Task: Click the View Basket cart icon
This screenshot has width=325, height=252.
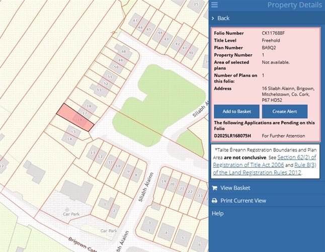Action: tap(215, 188)
